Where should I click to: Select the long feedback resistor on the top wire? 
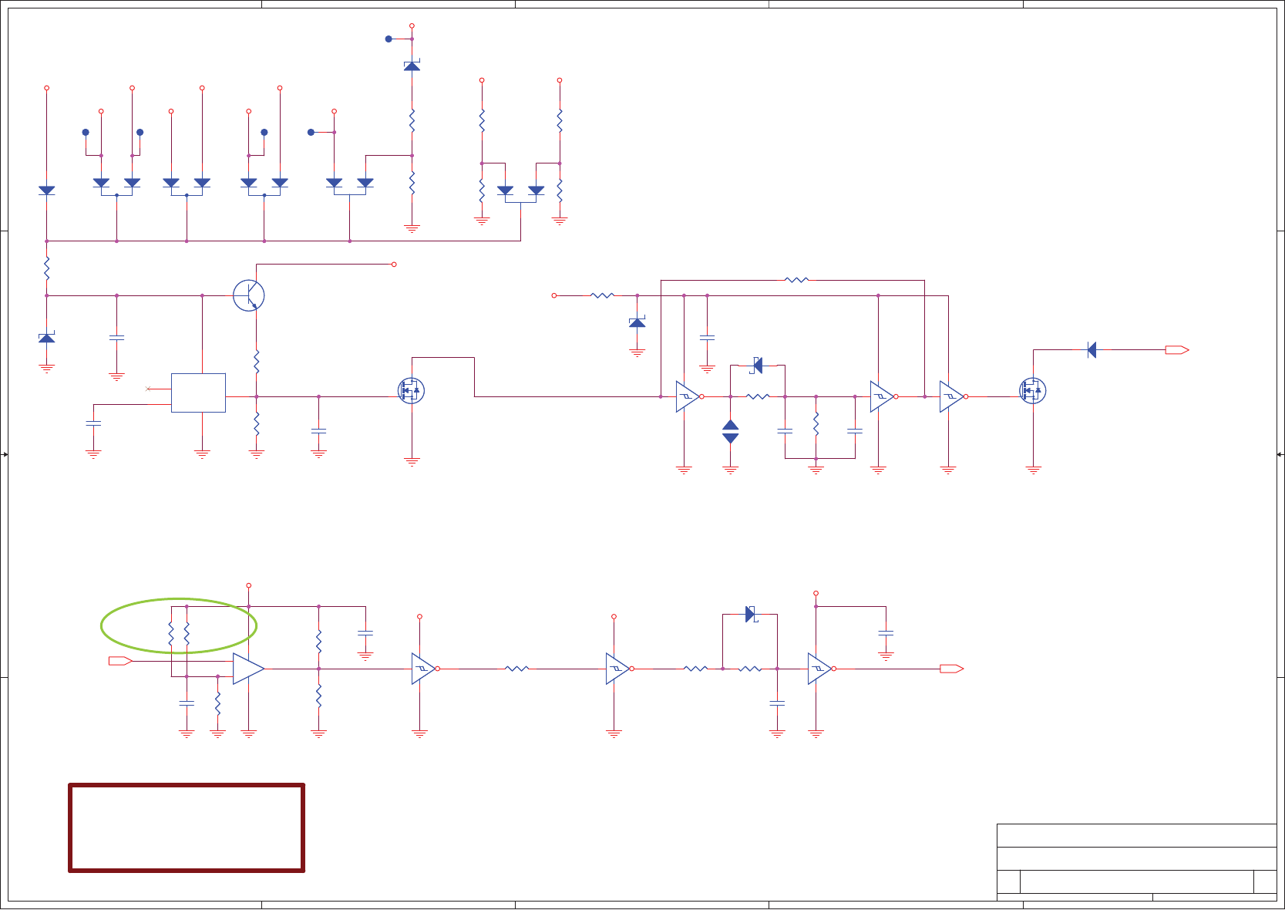click(x=796, y=280)
